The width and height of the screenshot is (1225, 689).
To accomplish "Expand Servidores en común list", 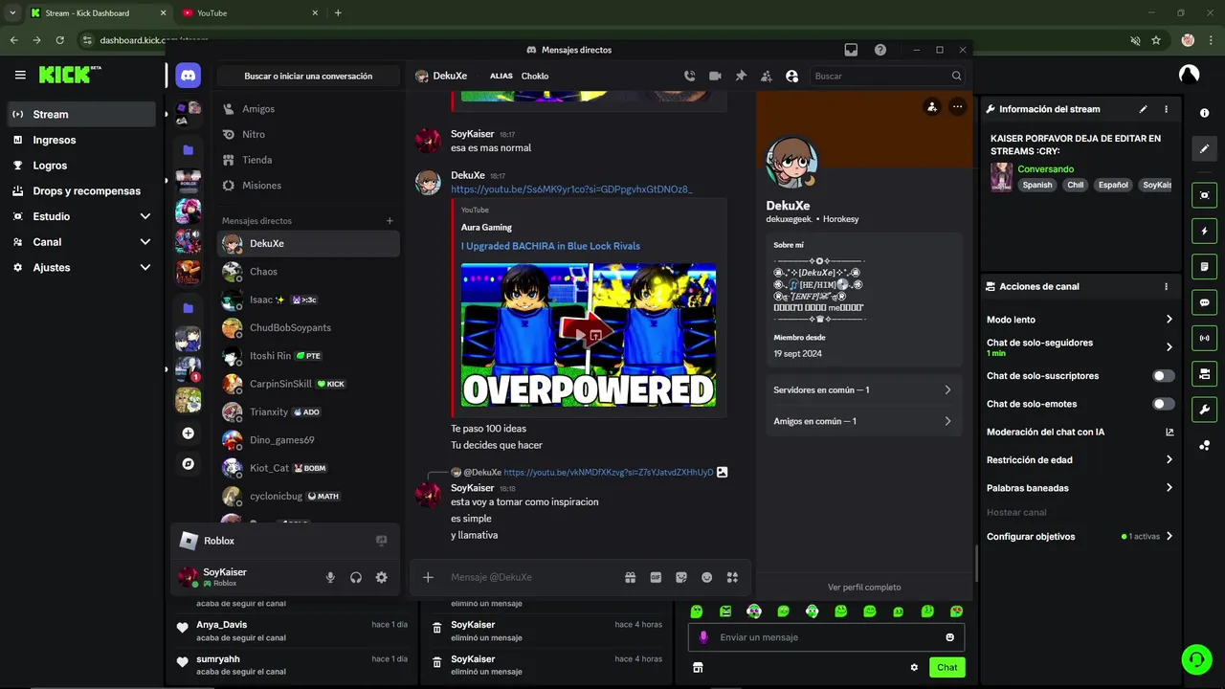I will pyautogui.click(x=862, y=389).
